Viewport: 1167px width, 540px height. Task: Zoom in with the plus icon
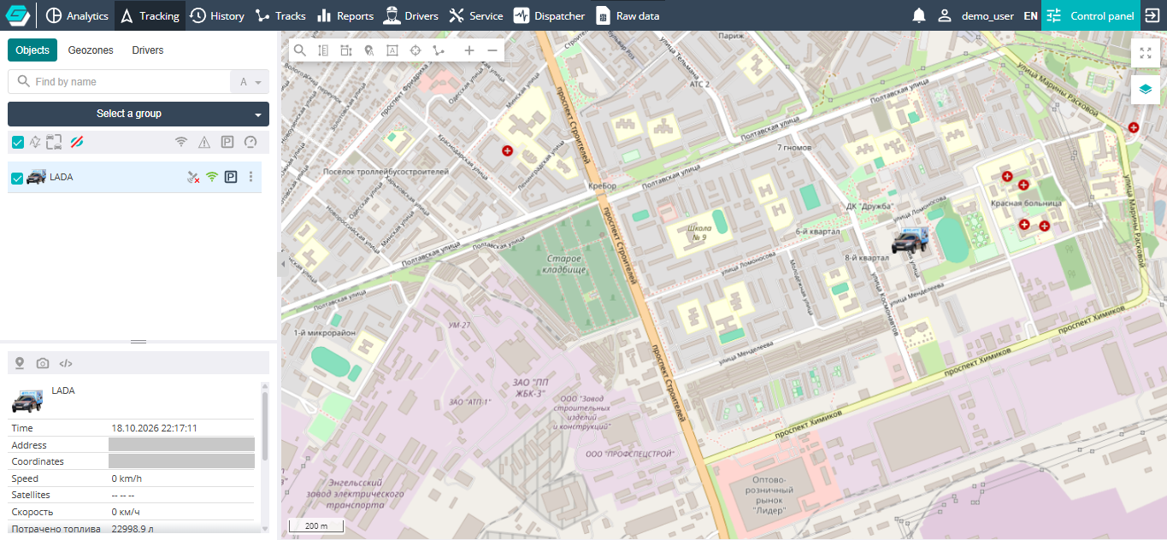point(469,50)
